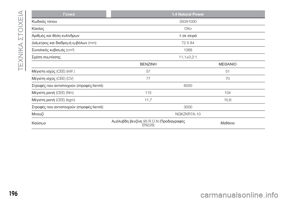Image resolution: width=283 pixels, height=200 pixels.
Task: Click petrol power value '57'
Action: (148, 71)
